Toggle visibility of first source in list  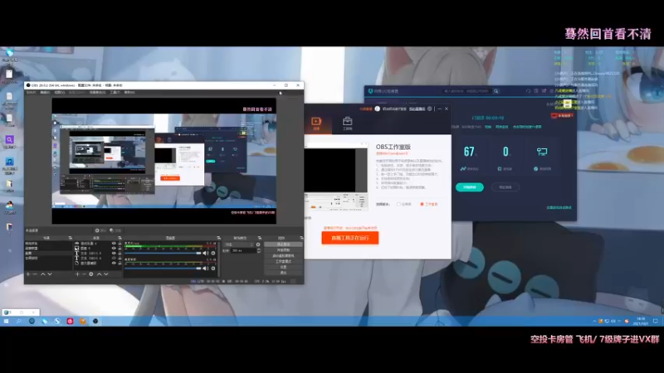(114, 244)
